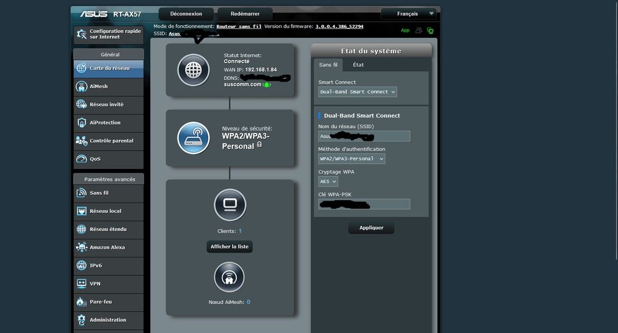Viewport: 618px width, 333px height.
Task: Click the Clé WPA-PSK input field
Action: 364,204
